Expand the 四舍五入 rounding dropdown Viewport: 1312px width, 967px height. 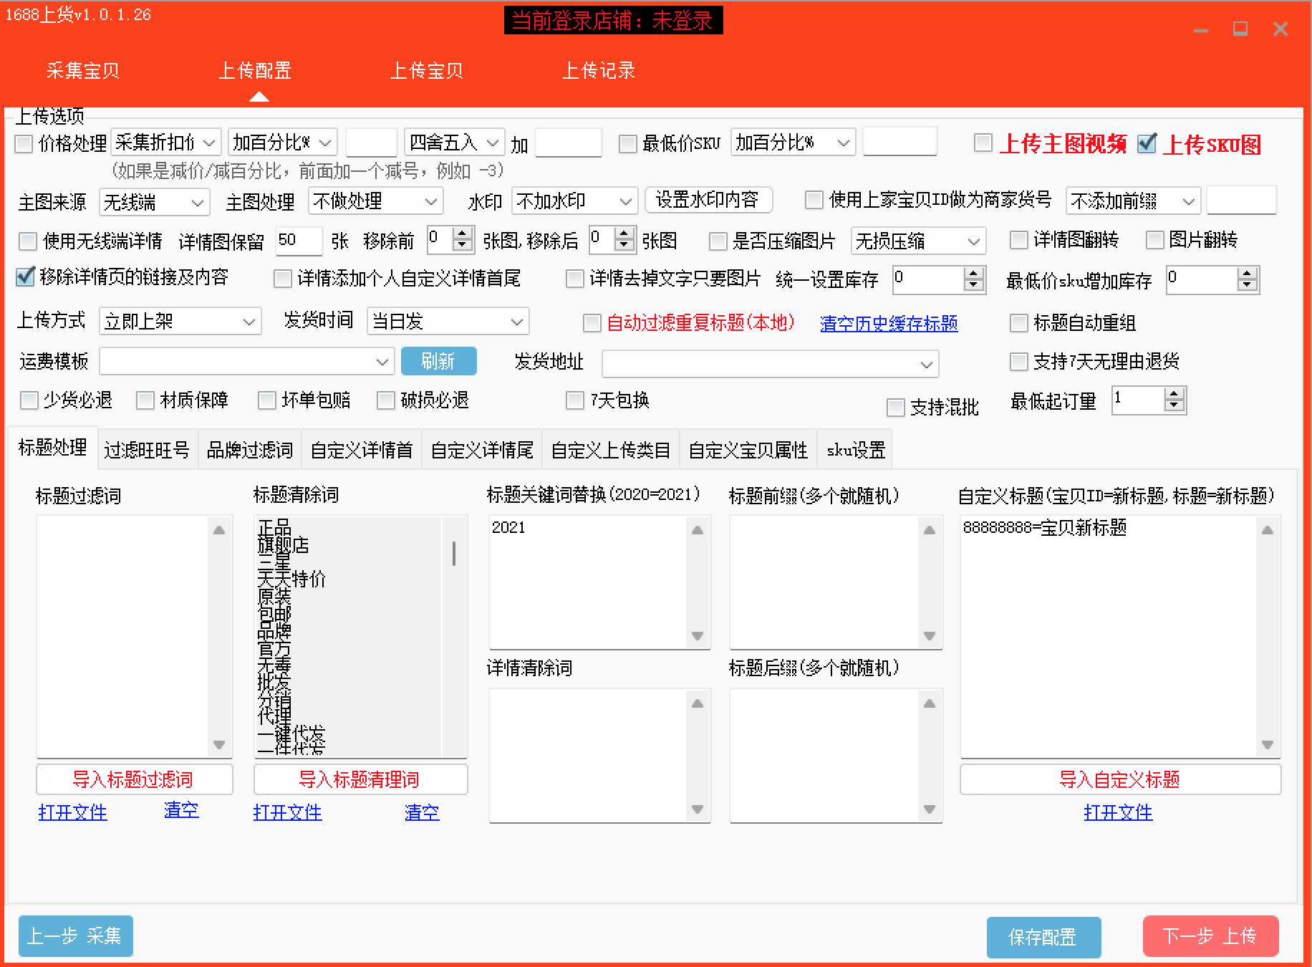(455, 143)
